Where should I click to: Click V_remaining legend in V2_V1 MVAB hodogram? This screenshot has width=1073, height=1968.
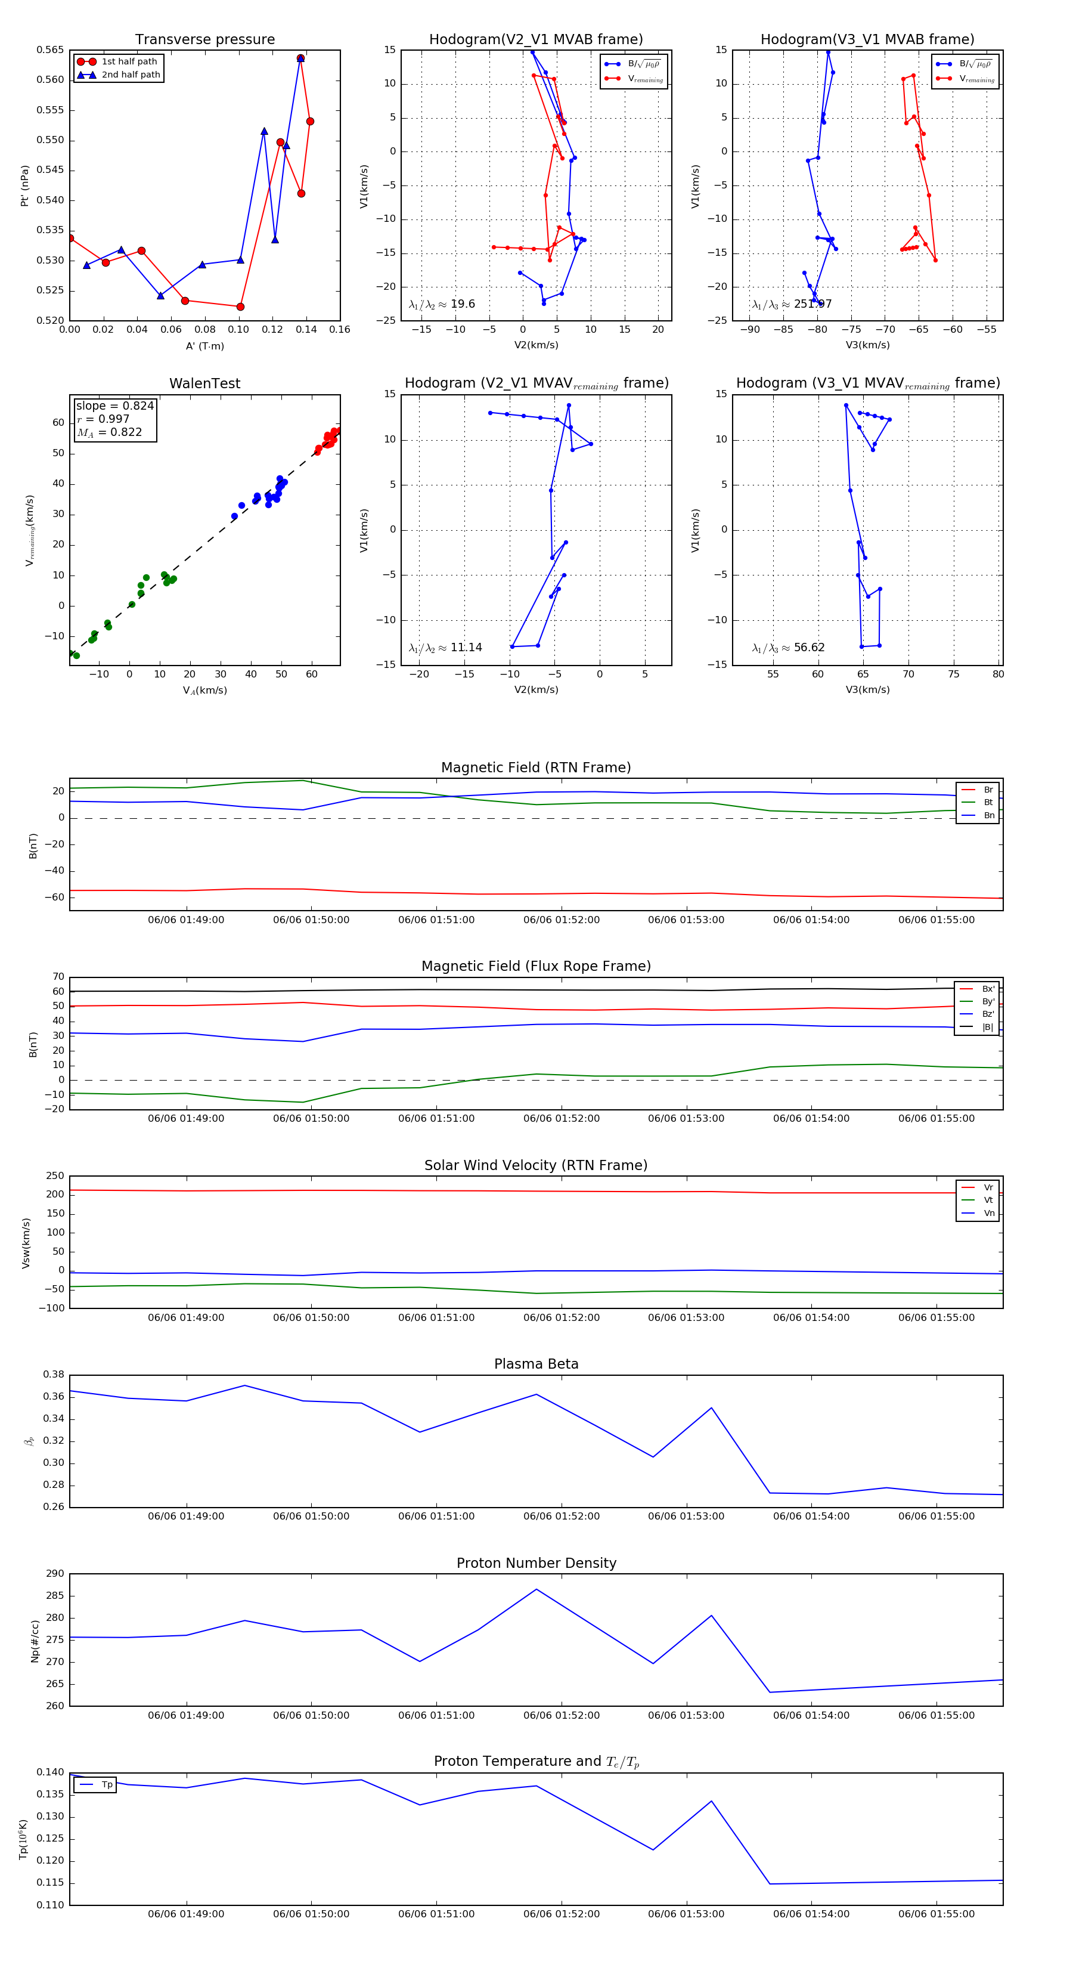tap(634, 79)
